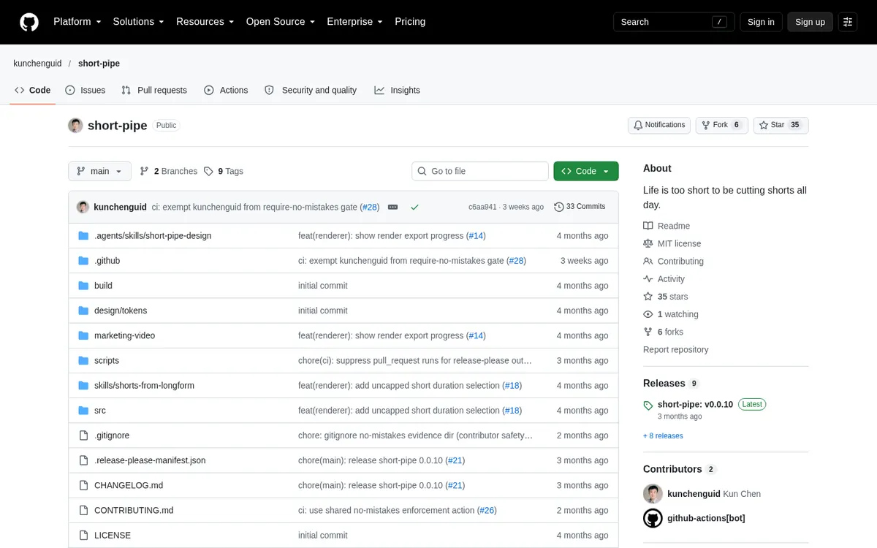Open github-actions[bot] contributor avatar
This screenshot has height=548, width=877.
click(653, 518)
